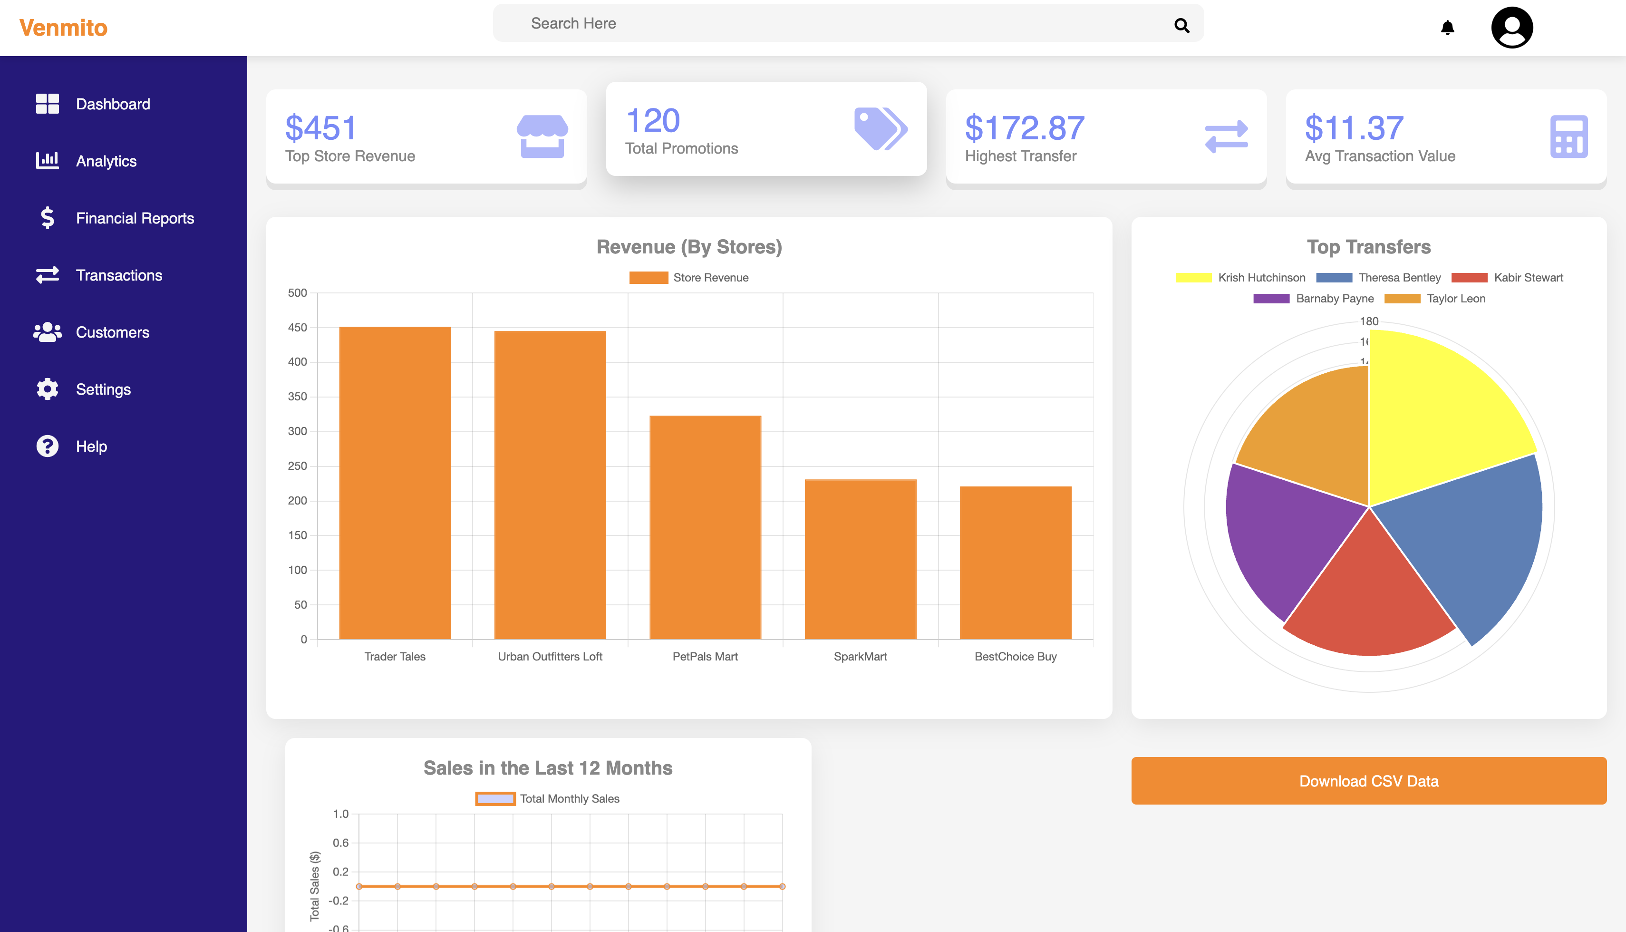Click the $172.87 Highest Transfer value

[1025, 127]
